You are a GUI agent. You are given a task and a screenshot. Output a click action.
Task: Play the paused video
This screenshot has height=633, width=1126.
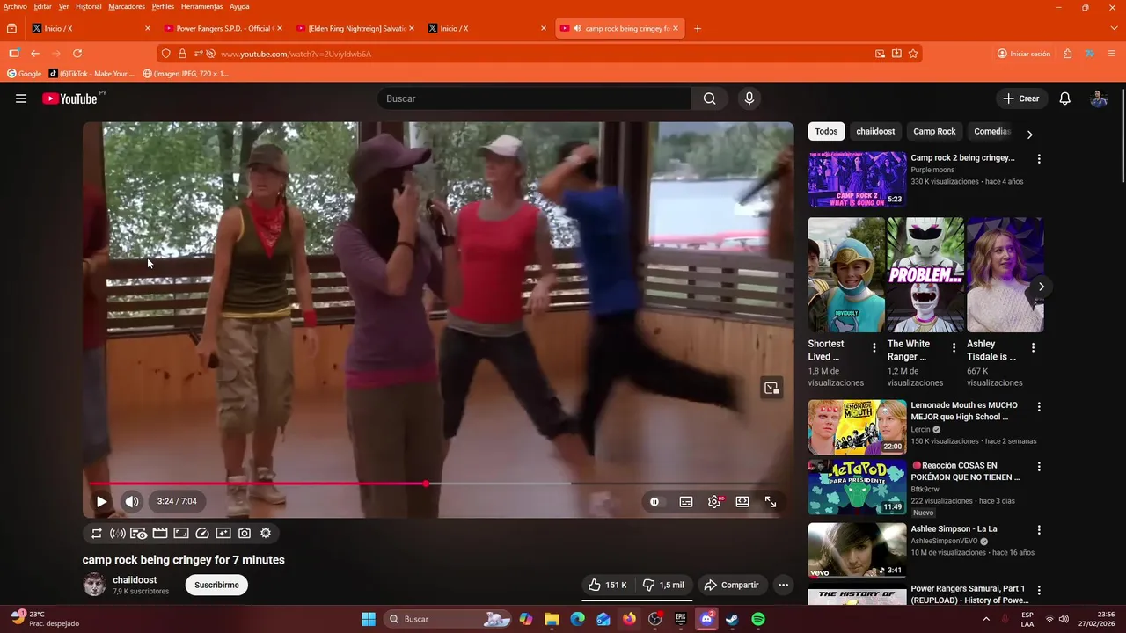point(101,501)
